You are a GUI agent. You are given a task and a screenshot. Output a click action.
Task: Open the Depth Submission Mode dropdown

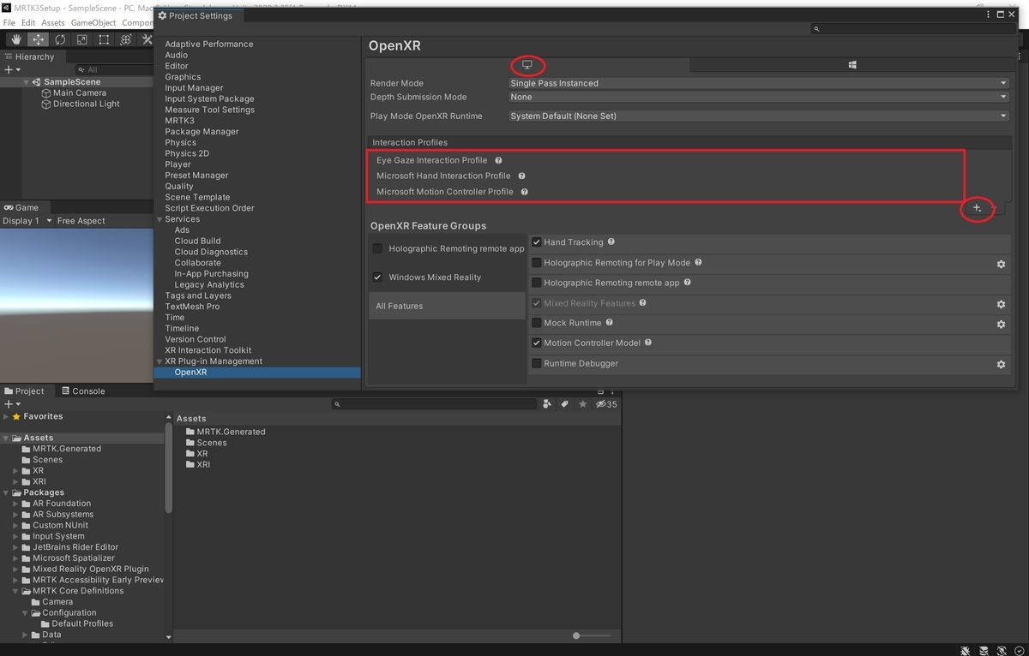759,97
